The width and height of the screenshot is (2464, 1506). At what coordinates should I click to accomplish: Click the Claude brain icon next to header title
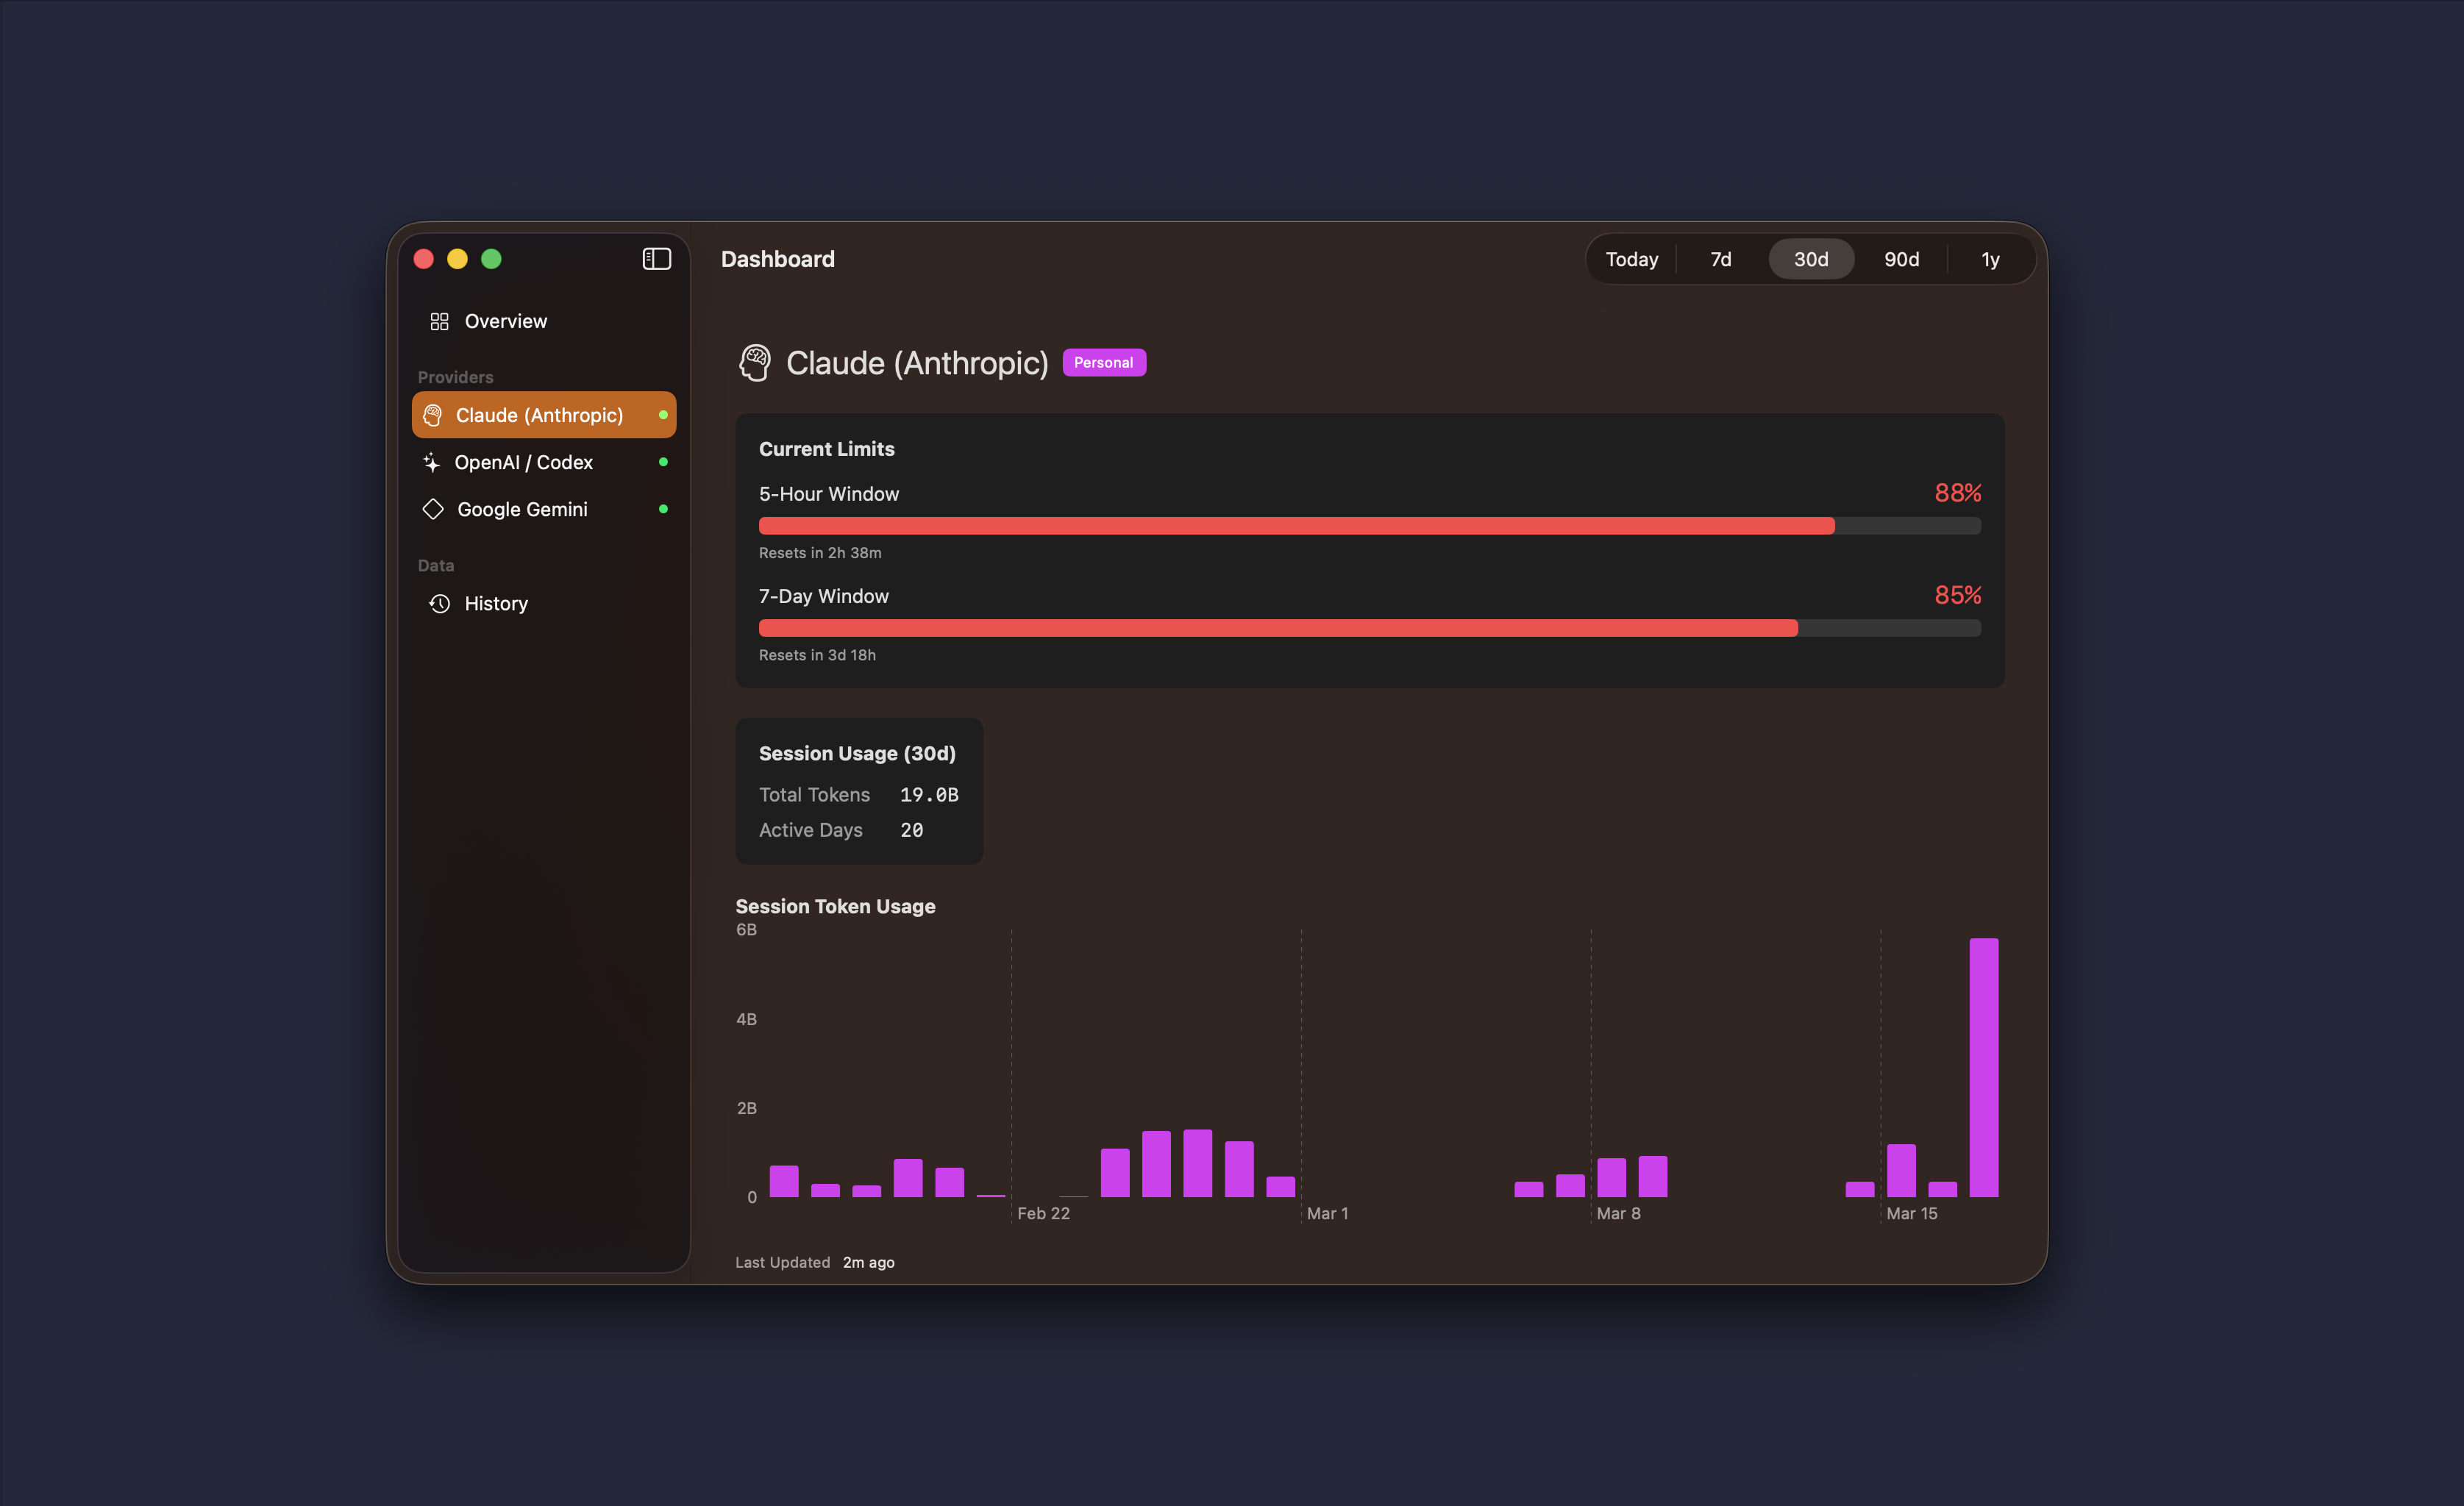pyautogui.click(x=755, y=363)
